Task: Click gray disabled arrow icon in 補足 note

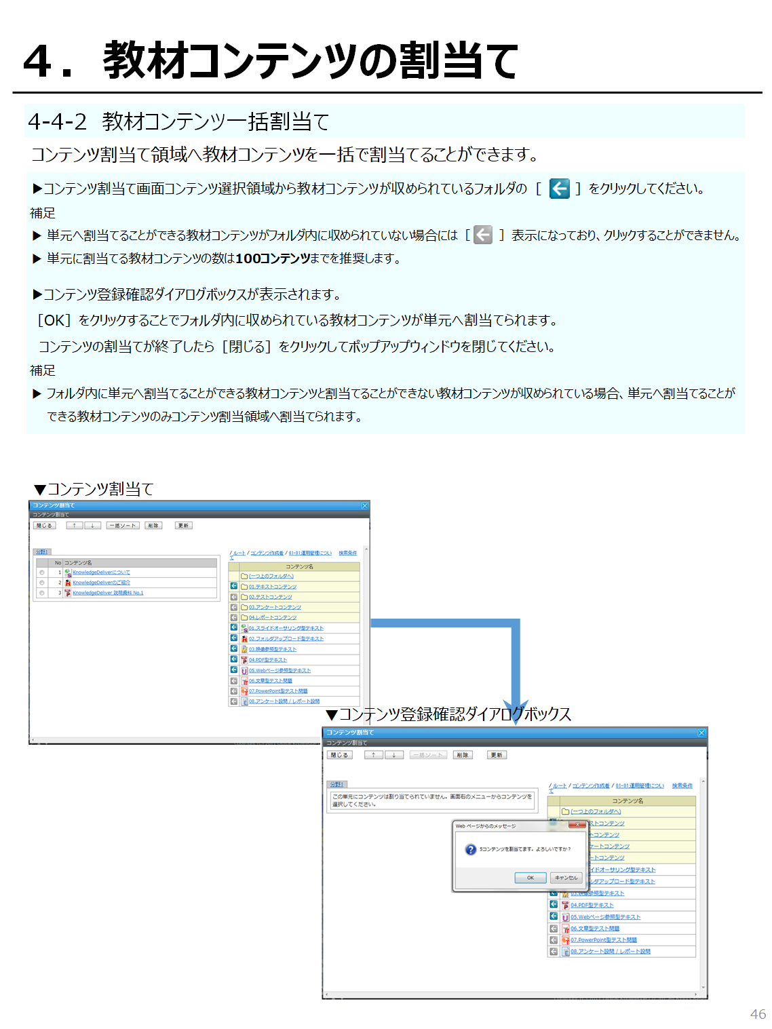Action: point(482,235)
